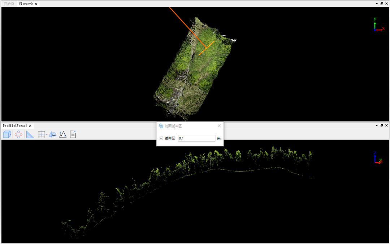390x244 pixels.
Task: Click the logo icon in 剖面缓冲区 dialog
Action: pyautogui.click(x=161, y=126)
